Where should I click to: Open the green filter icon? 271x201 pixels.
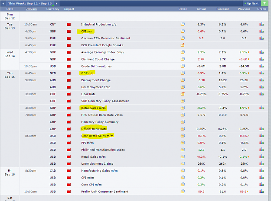[264, 3]
